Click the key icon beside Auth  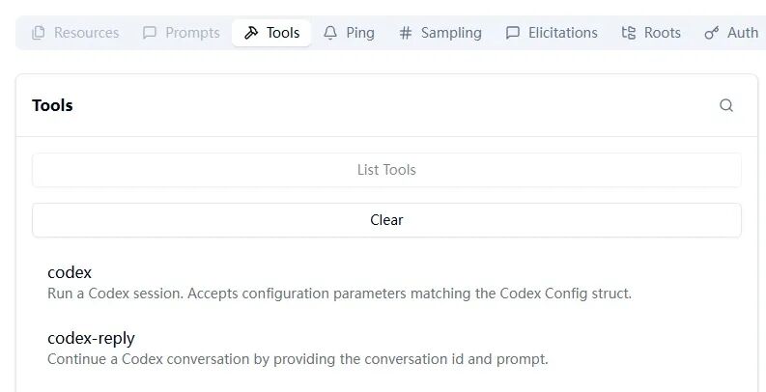712,33
